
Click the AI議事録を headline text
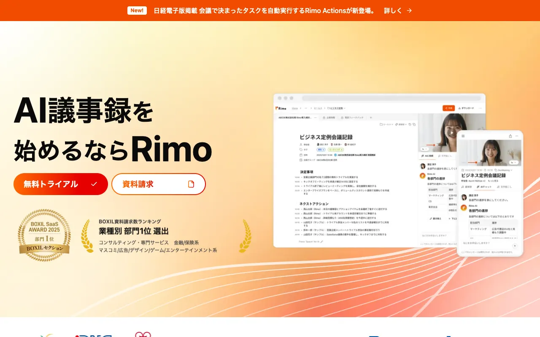[x=84, y=111]
